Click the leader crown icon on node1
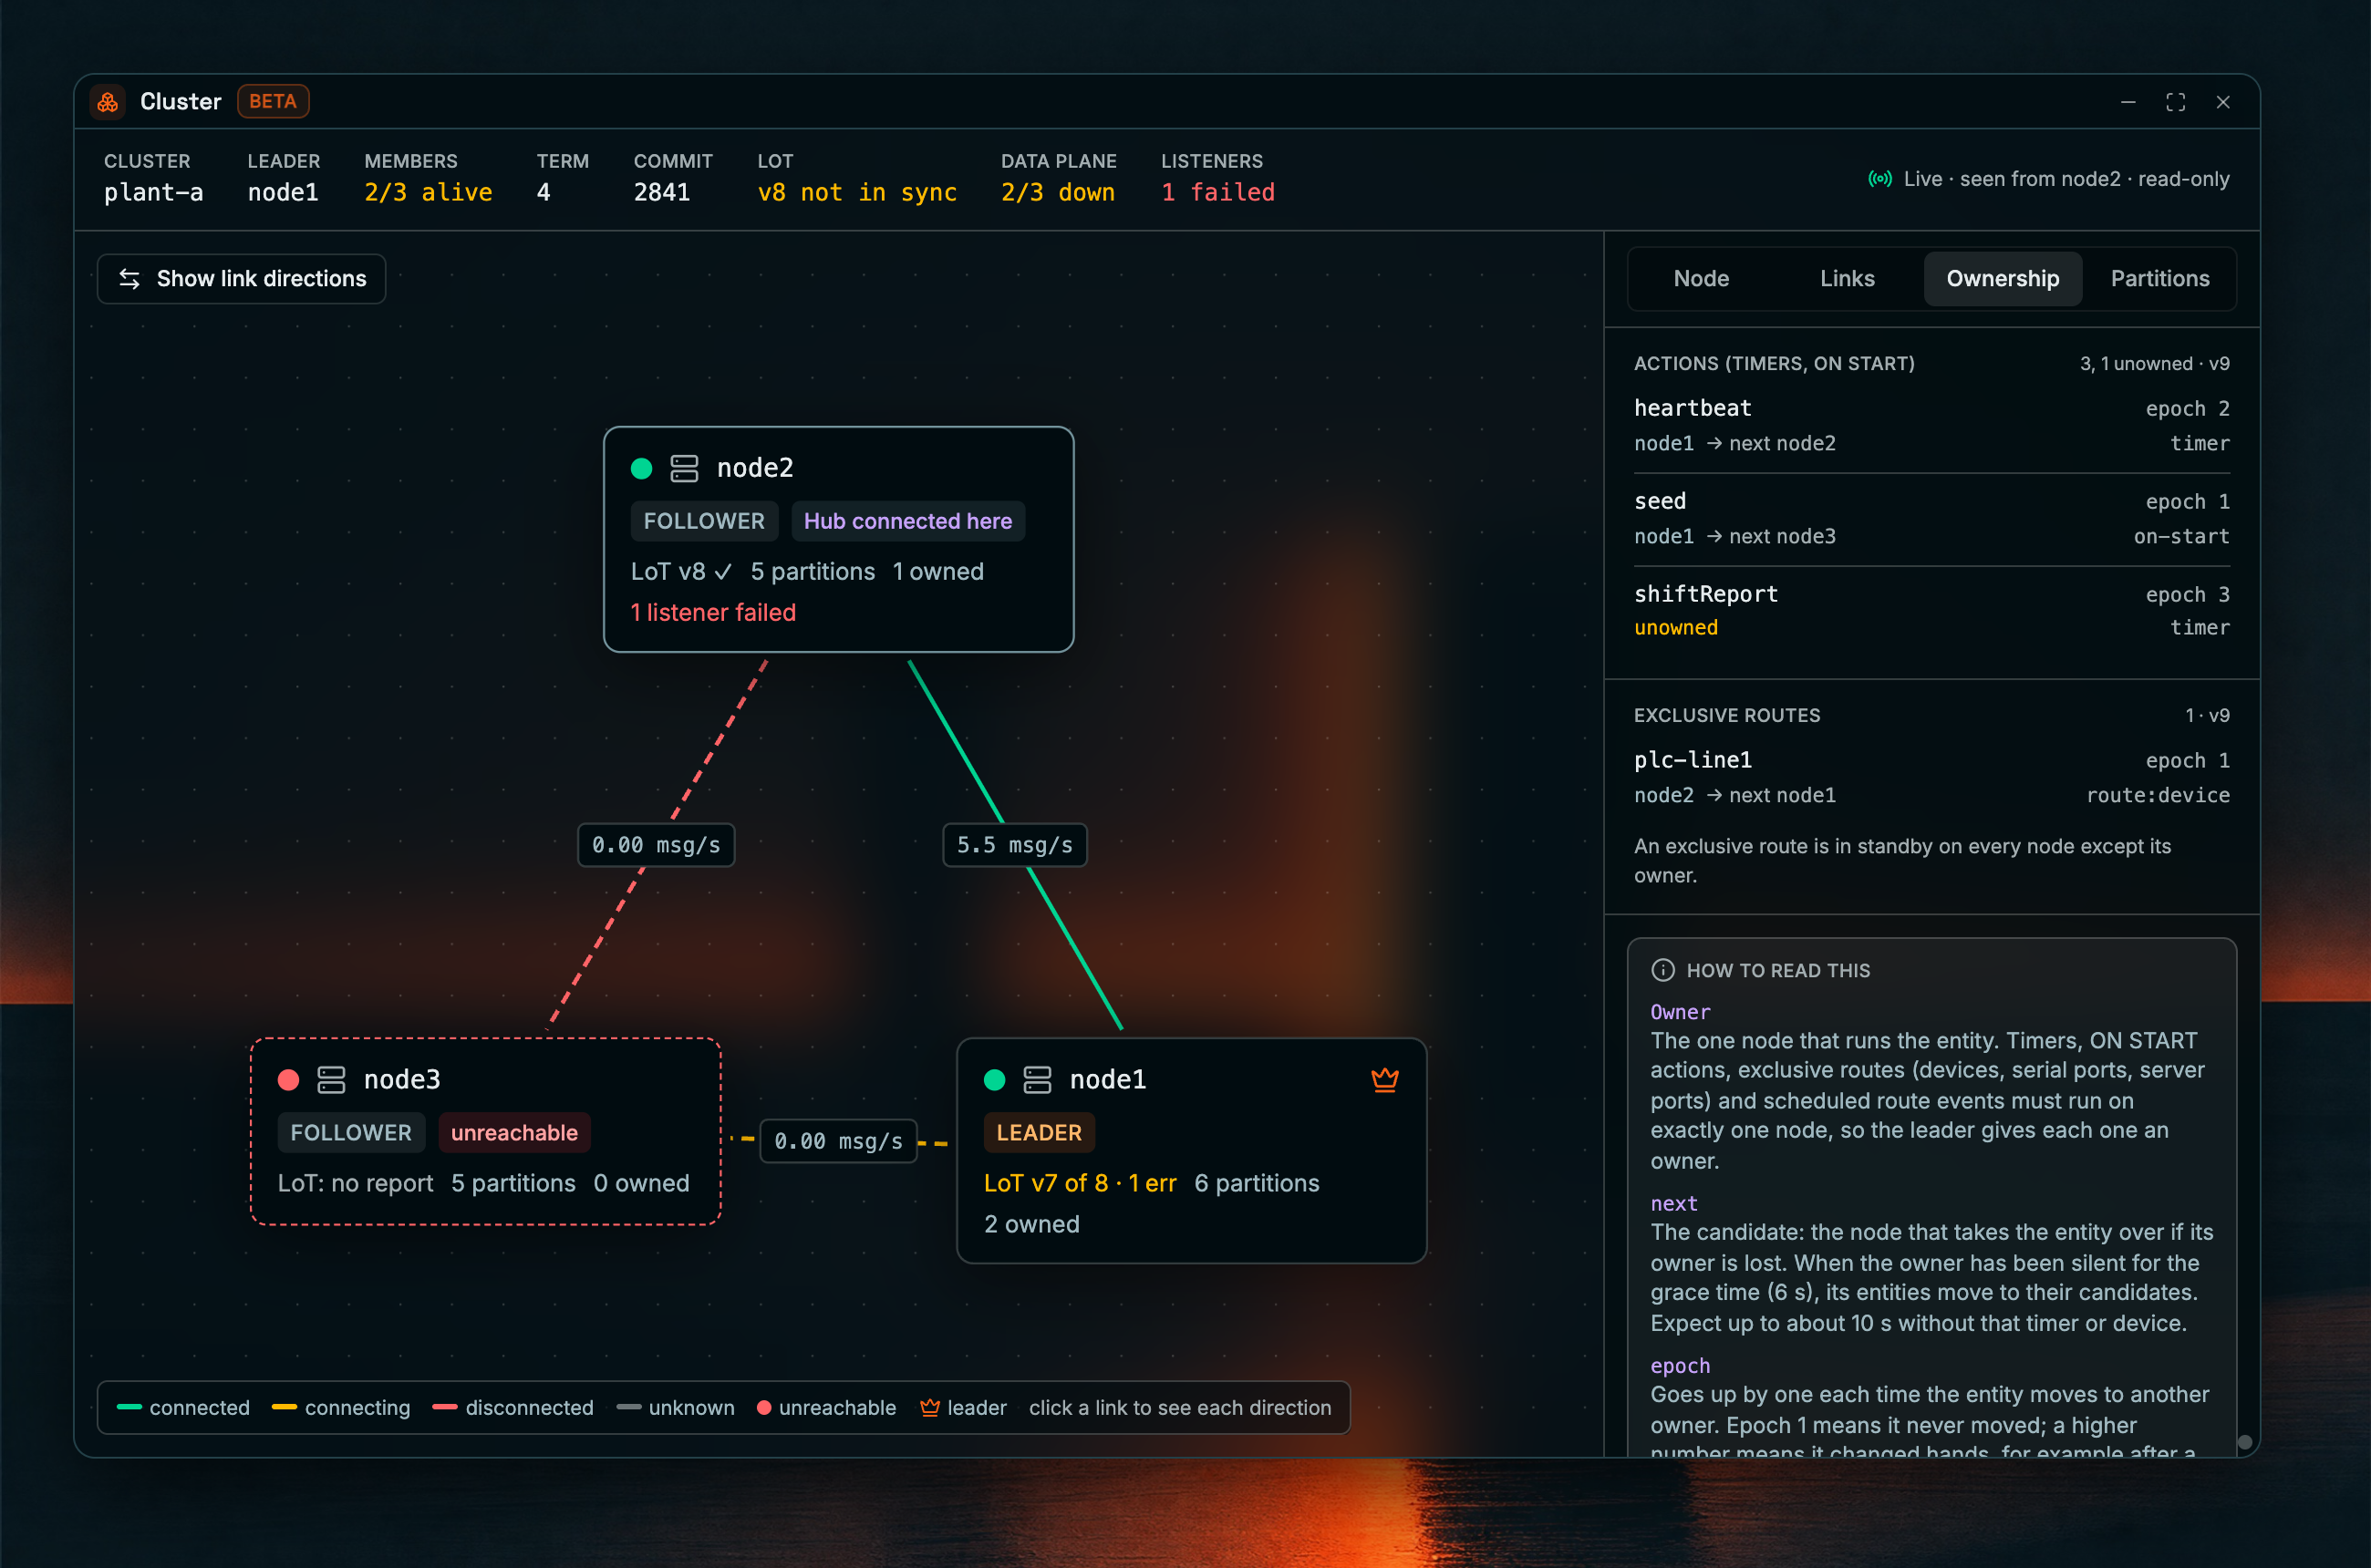 coord(1384,1080)
